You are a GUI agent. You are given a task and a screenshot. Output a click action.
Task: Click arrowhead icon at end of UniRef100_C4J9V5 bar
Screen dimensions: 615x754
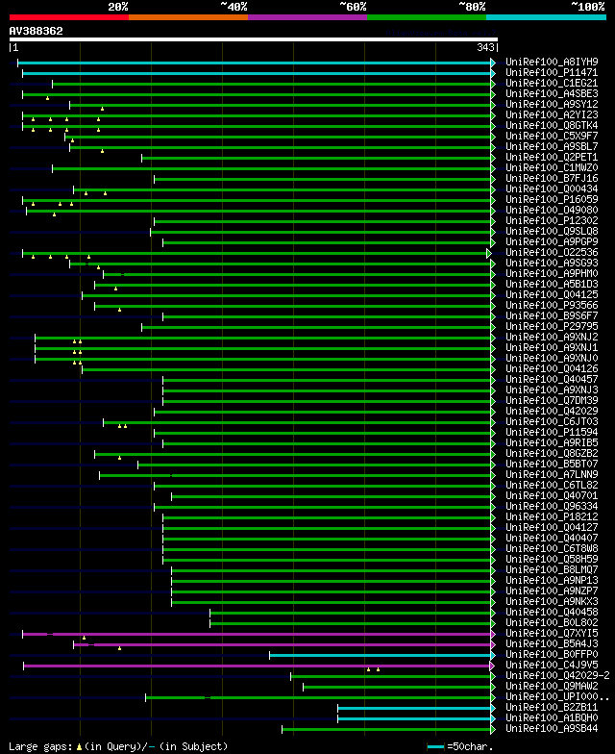point(492,666)
